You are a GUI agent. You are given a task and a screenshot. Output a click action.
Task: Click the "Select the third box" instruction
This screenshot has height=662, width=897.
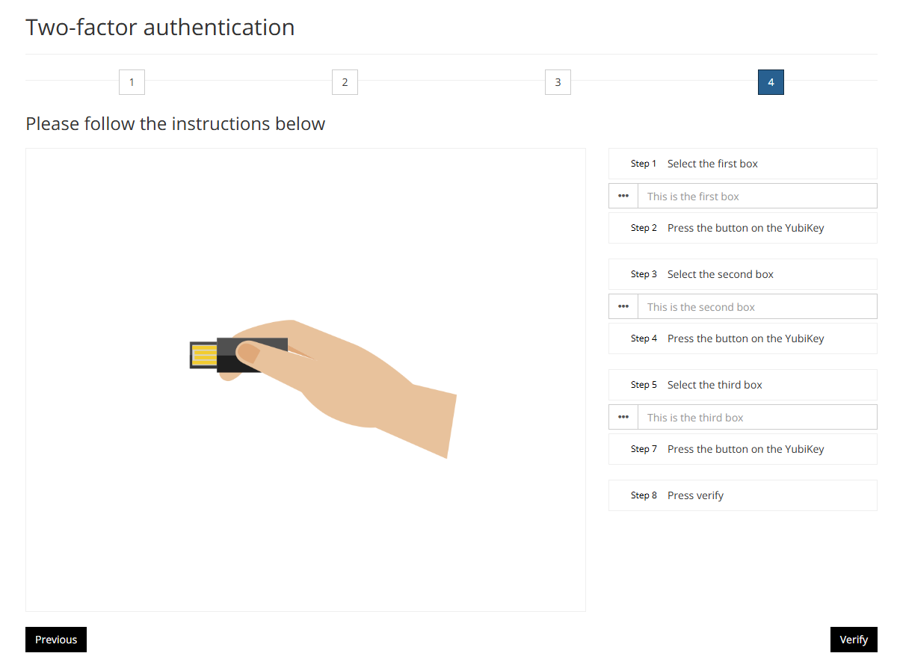(715, 385)
